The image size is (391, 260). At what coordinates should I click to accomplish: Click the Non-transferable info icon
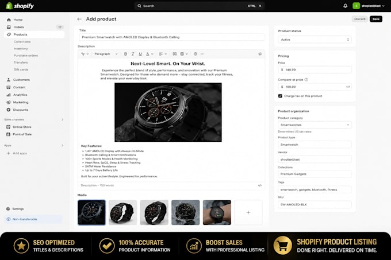coord(9,219)
